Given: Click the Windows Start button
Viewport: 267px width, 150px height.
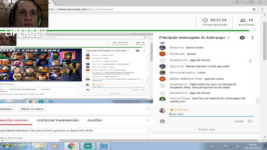Looking at the screenshot, I should (x=7, y=146).
